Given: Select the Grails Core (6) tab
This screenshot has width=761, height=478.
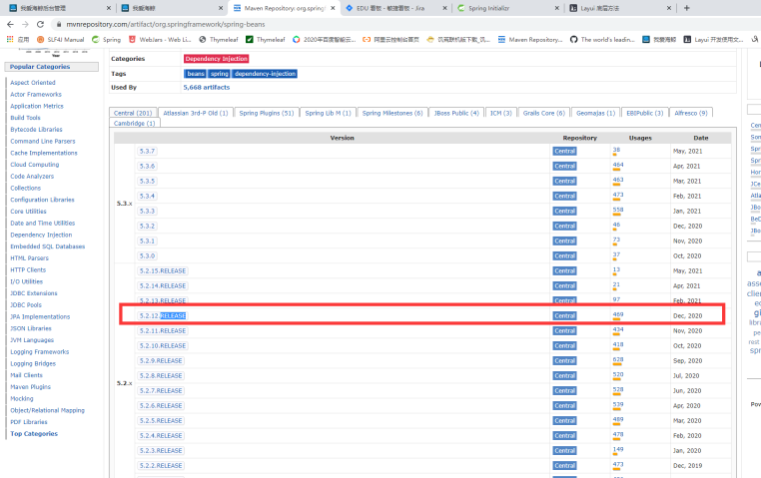Looking at the screenshot, I should click(544, 113).
